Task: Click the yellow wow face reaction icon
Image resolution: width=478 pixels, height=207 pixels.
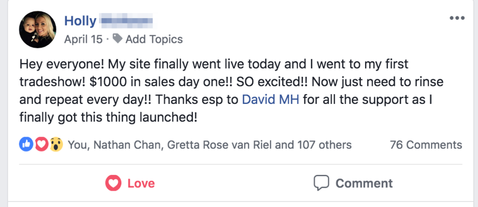Action: pyautogui.click(x=56, y=145)
